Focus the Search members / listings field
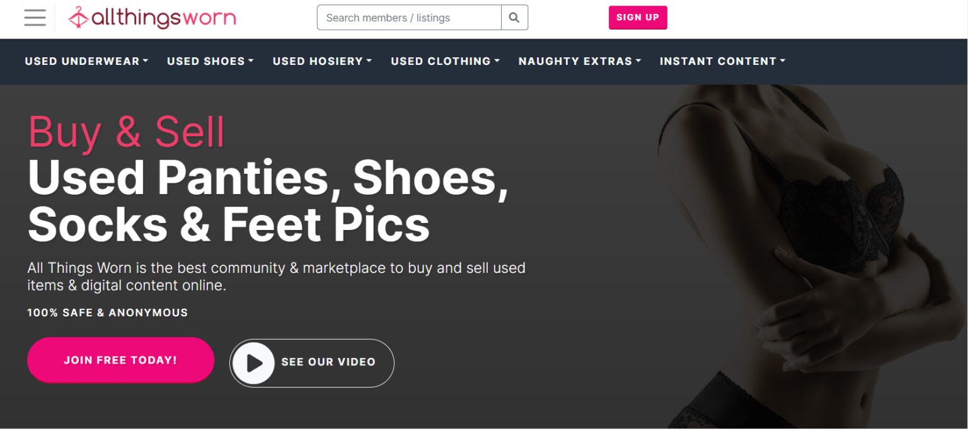The width and height of the screenshot is (968, 431). click(x=409, y=18)
